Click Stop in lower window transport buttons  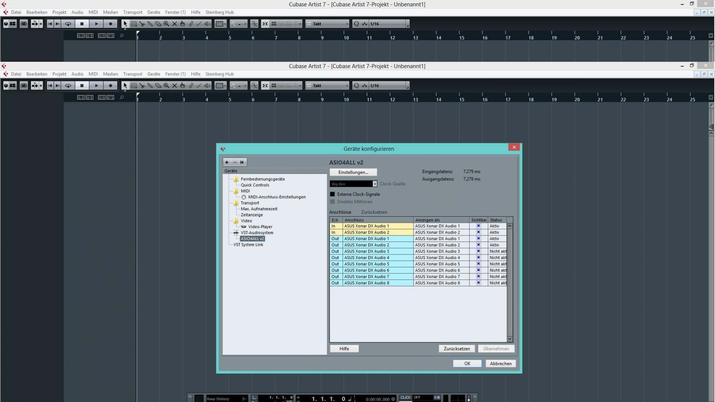click(82, 86)
